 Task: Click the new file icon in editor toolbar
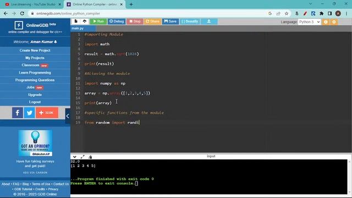[76, 21]
